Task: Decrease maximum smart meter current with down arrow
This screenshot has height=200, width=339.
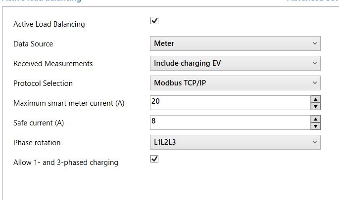Action: tap(316, 106)
